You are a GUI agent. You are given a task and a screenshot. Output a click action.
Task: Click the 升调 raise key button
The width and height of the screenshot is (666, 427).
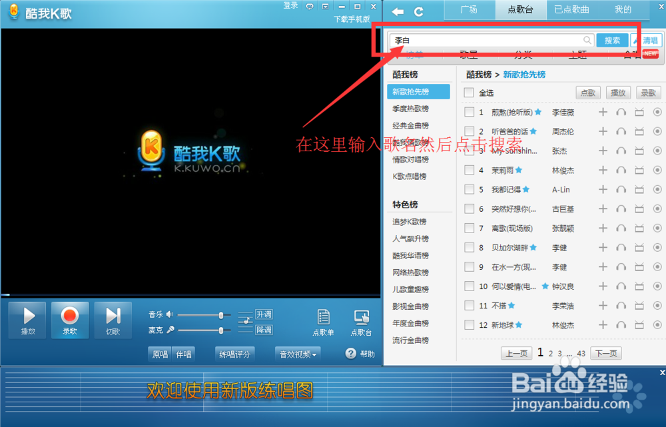point(264,314)
